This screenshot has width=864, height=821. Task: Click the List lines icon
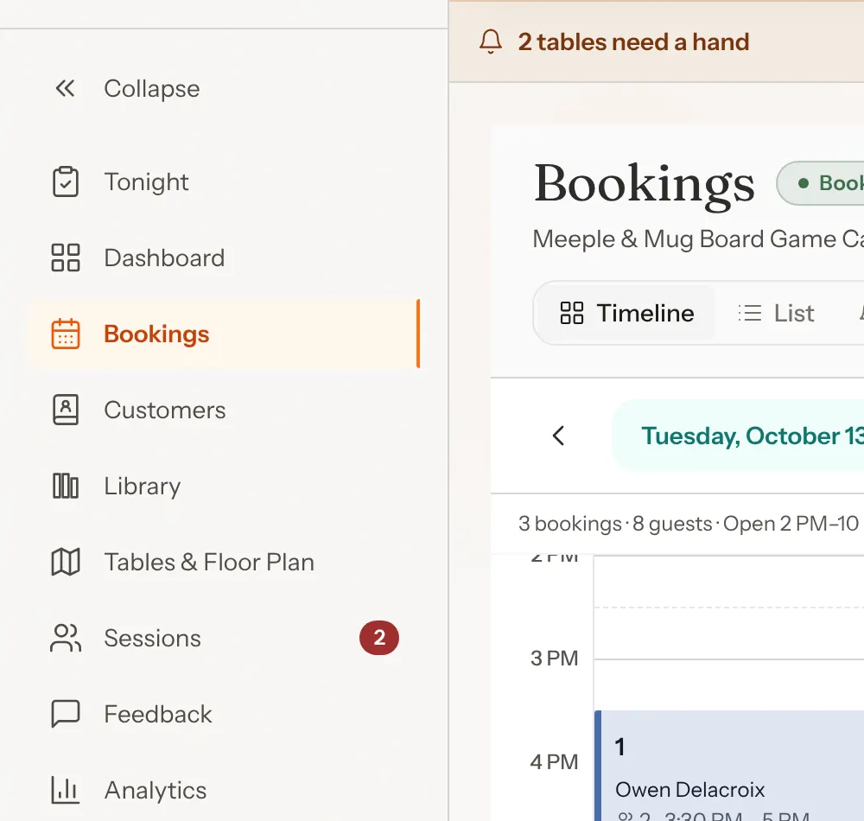pyautogui.click(x=750, y=313)
